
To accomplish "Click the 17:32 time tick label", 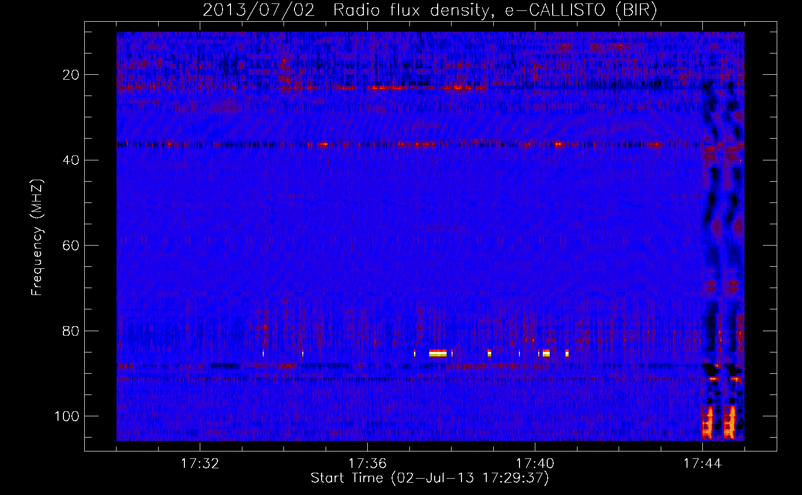I will pyautogui.click(x=200, y=463).
